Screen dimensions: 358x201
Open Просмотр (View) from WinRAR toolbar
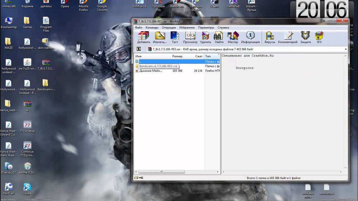[x=190, y=37]
